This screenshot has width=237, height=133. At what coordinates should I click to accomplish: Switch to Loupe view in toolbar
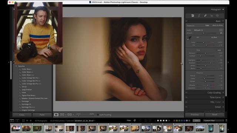pyautogui.click(x=56, y=115)
